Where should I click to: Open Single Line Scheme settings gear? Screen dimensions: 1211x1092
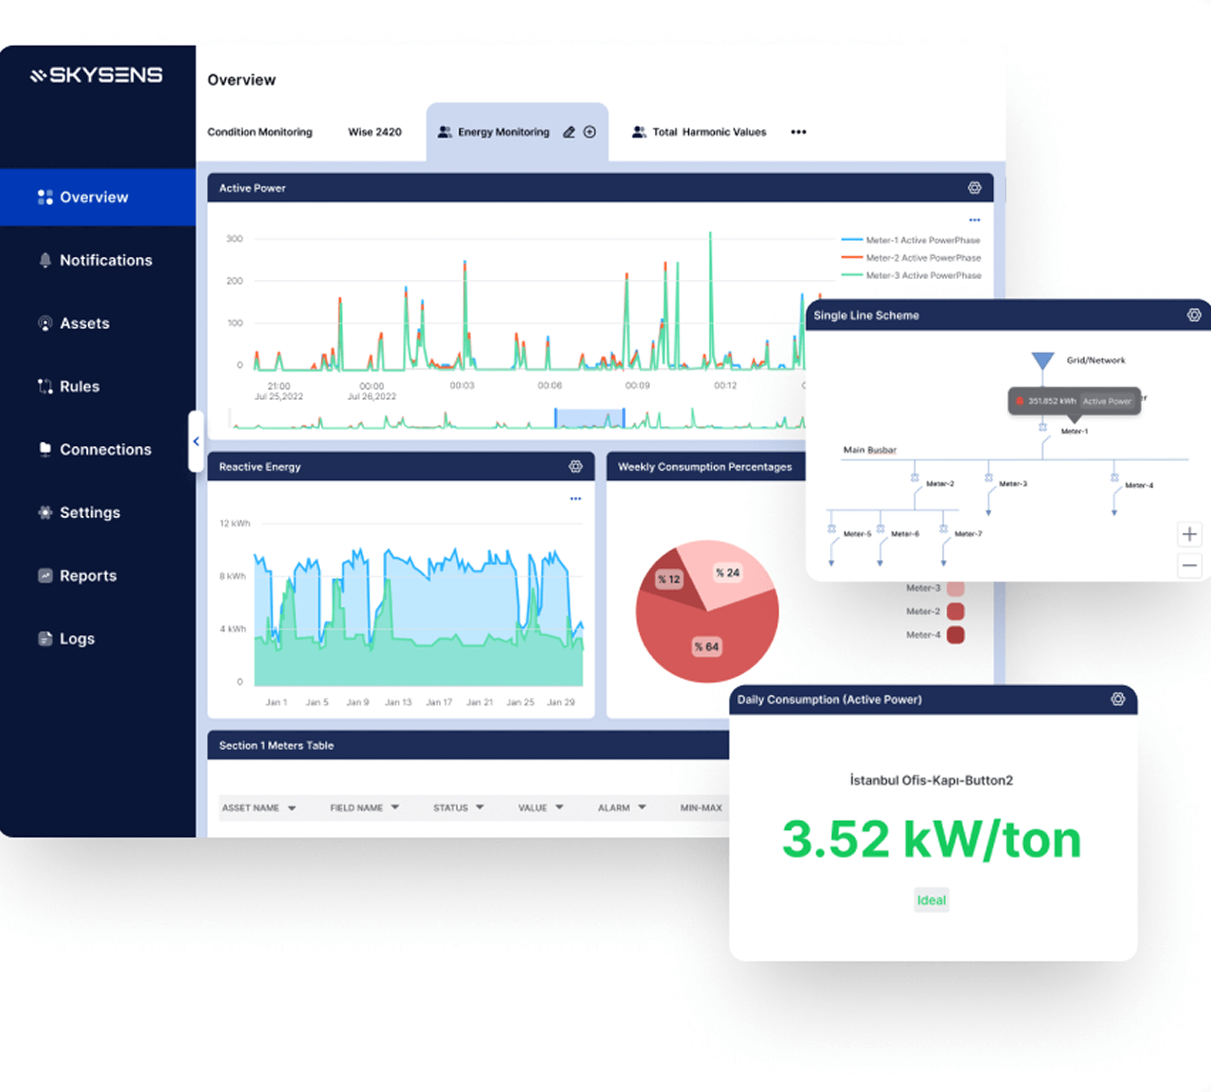1194,315
